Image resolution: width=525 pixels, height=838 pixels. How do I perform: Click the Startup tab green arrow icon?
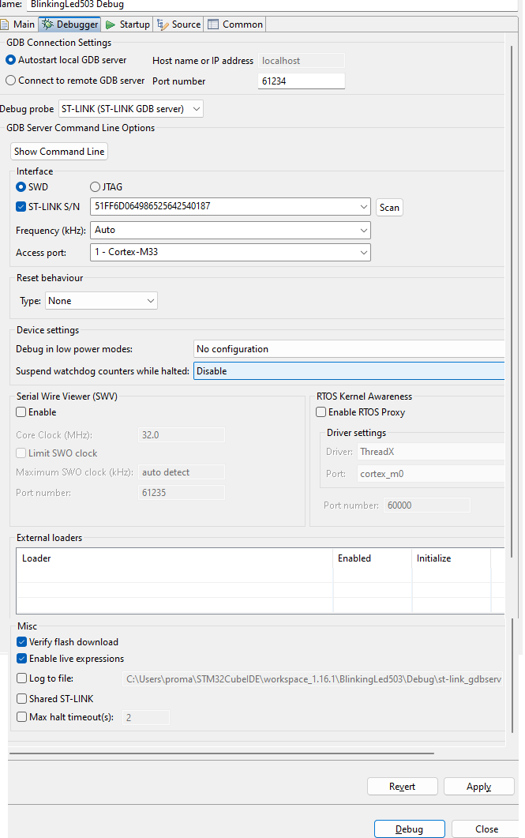(111, 24)
